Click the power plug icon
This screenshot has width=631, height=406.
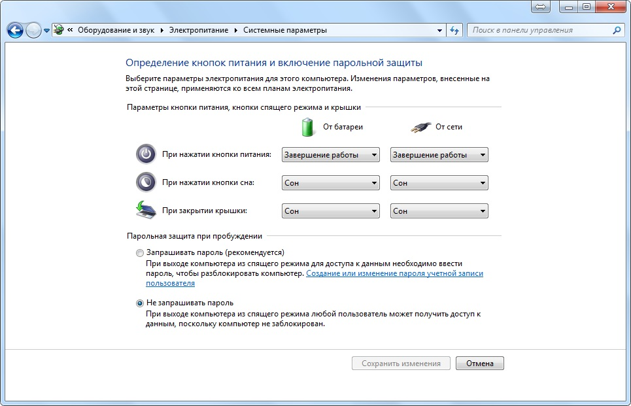420,127
